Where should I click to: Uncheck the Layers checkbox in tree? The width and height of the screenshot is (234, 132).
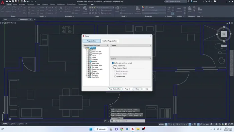click(x=89, y=58)
